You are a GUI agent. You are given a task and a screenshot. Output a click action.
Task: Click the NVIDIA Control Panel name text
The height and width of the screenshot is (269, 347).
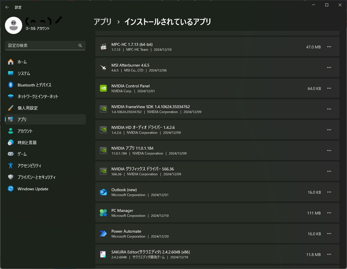[130, 86]
